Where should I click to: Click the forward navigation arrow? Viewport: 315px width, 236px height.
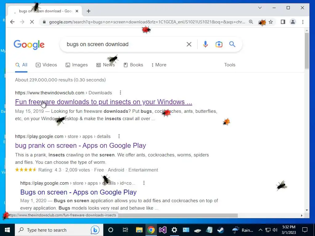pos(22,22)
